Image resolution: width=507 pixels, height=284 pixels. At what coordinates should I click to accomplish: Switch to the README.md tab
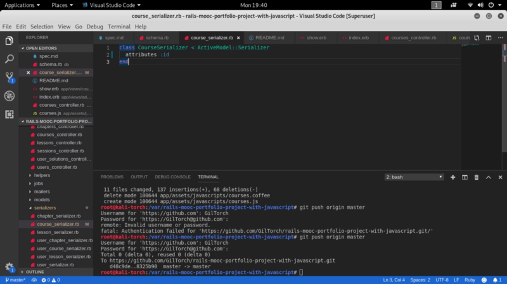pos(269,38)
